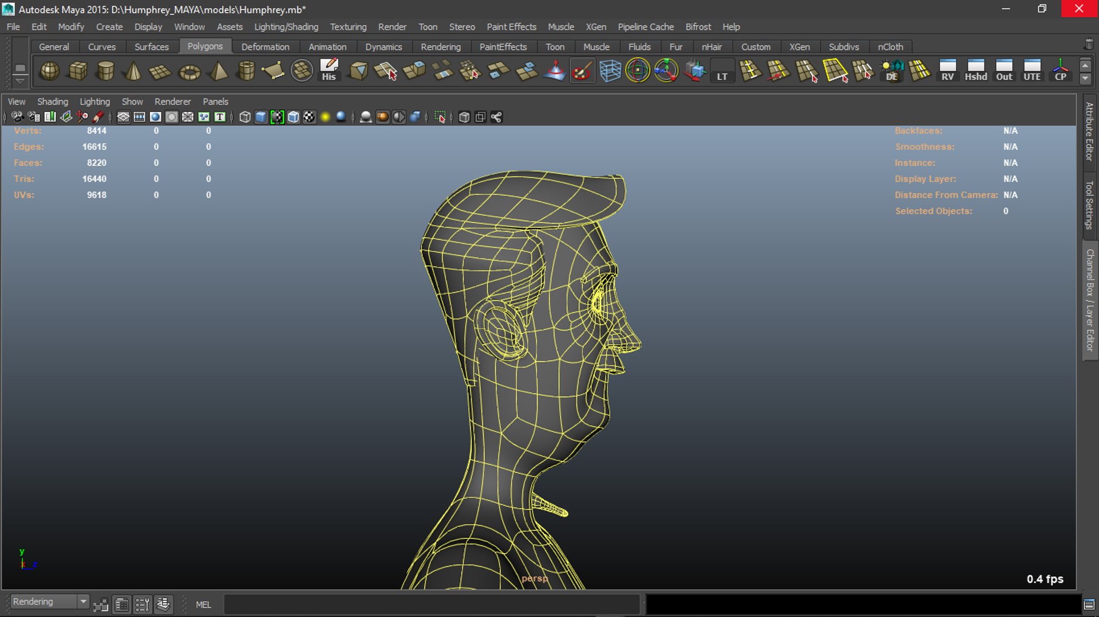Click into the MEL command line field
The width and height of the screenshot is (1099, 617).
pos(432,604)
